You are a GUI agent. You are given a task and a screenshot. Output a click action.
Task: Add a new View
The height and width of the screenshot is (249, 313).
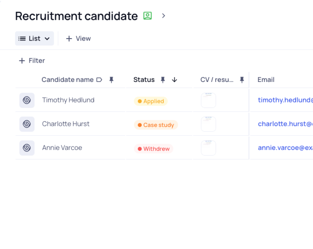pyautogui.click(x=78, y=38)
